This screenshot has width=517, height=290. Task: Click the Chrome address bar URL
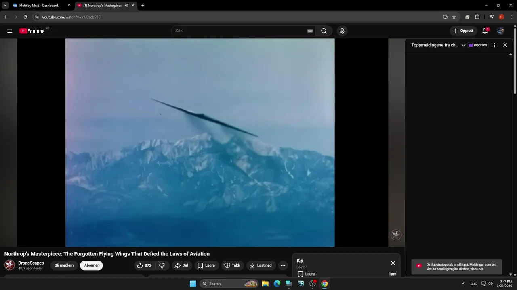71,17
